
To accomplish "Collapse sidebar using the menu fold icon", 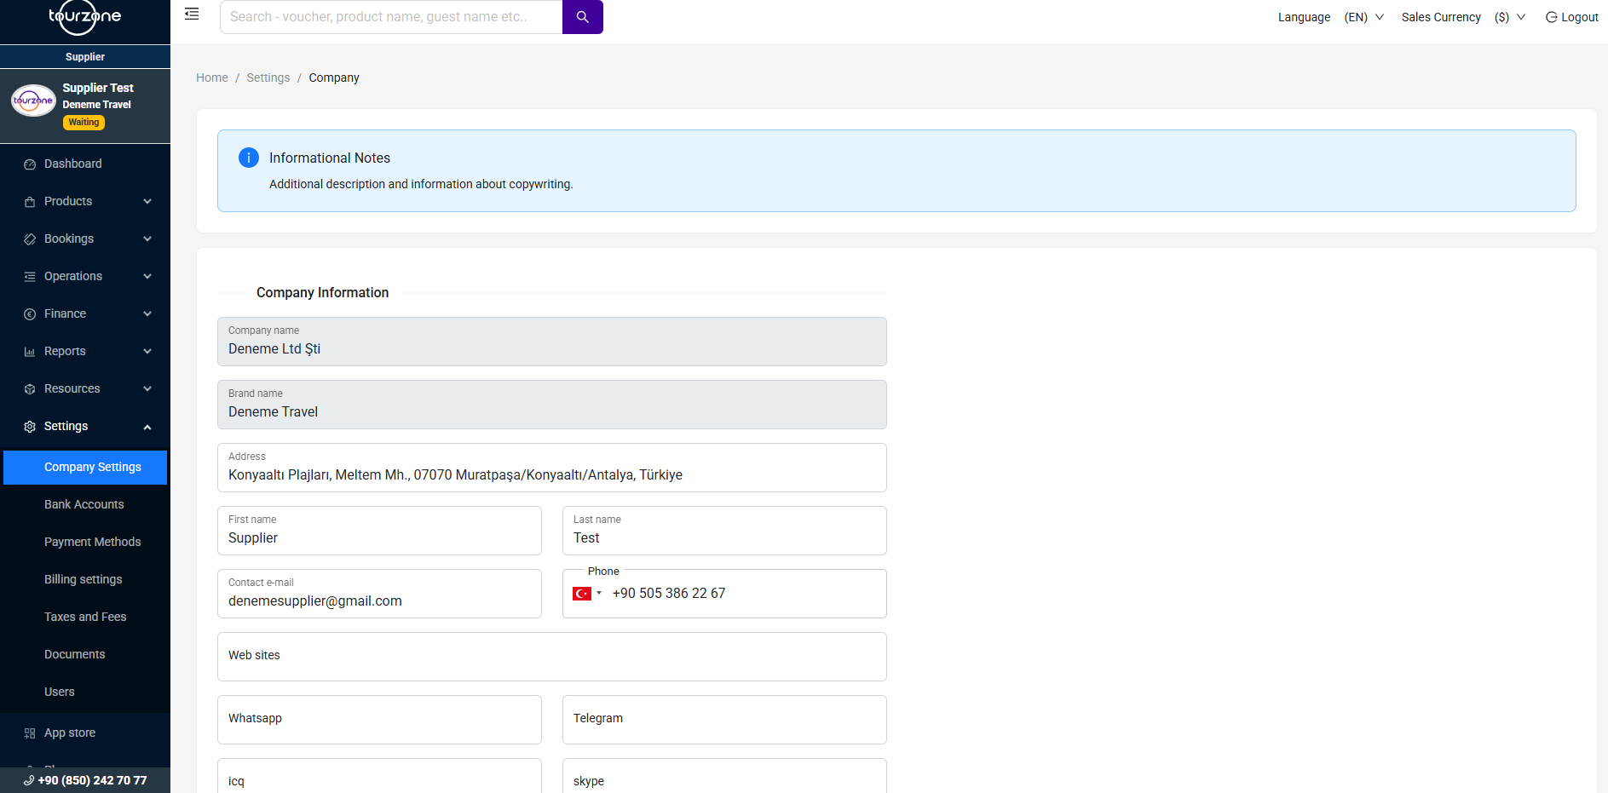I will (192, 14).
